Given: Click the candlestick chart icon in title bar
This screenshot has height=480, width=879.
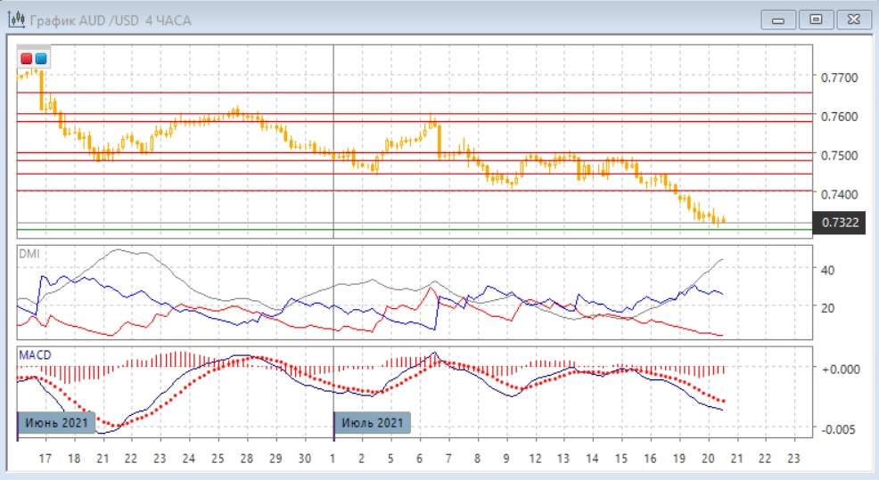Looking at the screenshot, I should (17, 20).
